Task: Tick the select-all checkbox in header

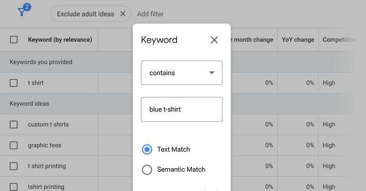Action: pos(14,40)
